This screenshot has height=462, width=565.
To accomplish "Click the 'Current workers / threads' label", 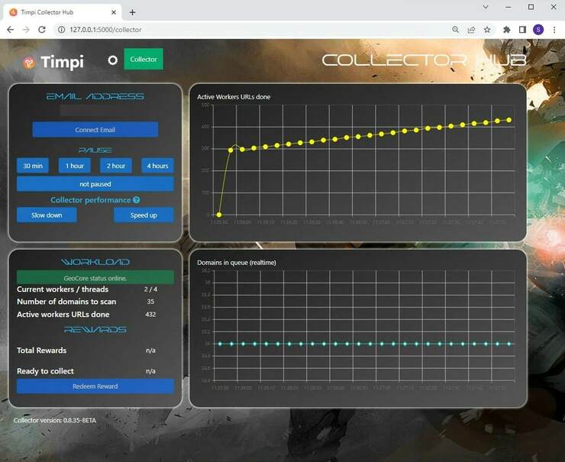I will click(63, 289).
